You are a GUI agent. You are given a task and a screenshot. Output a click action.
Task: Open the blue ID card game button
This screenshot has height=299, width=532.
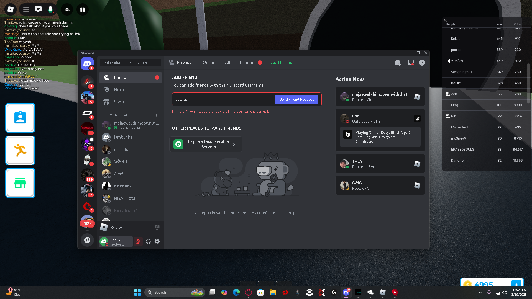click(20, 118)
